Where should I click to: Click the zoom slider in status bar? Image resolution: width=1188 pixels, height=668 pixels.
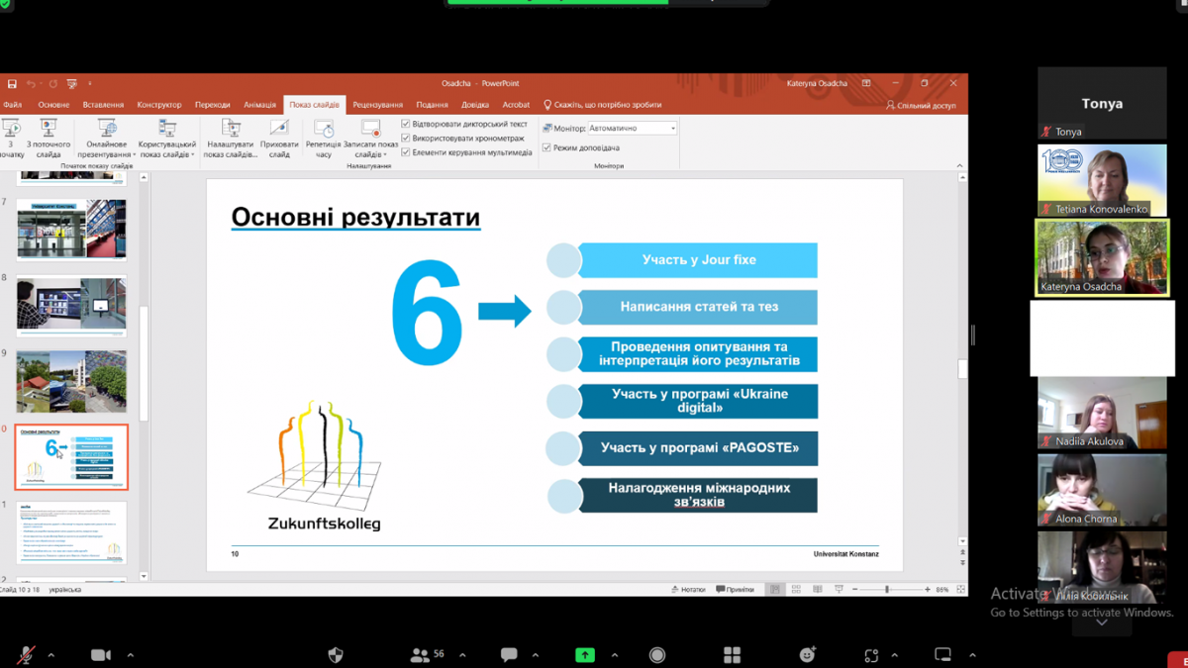tap(888, 590)
